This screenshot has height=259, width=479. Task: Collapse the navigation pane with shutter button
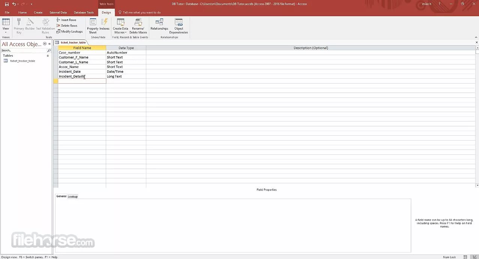[x=50, y=44]
